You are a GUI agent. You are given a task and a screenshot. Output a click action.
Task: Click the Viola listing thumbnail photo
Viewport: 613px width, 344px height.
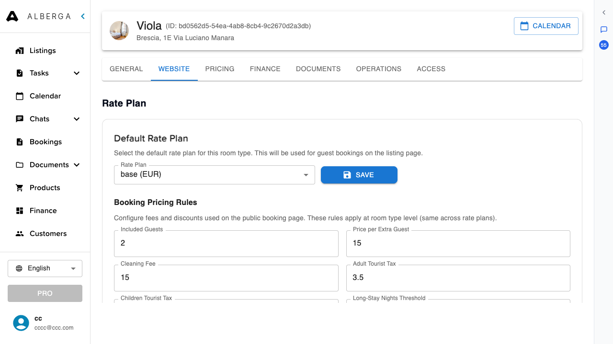coord(119,31)
